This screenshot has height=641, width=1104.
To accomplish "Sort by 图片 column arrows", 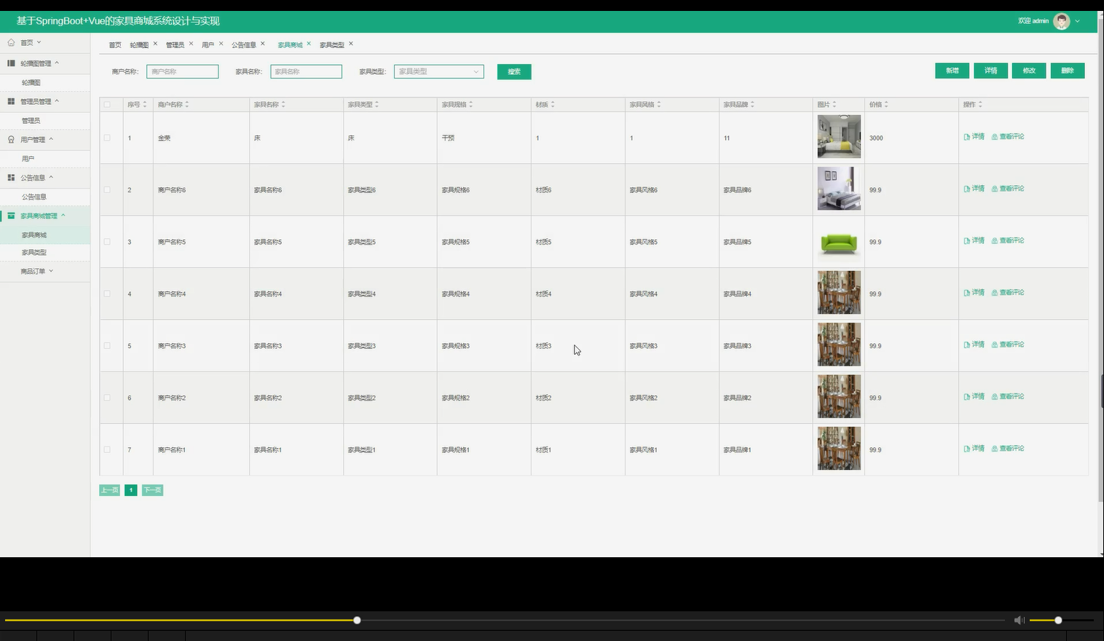I will point(835,104).
